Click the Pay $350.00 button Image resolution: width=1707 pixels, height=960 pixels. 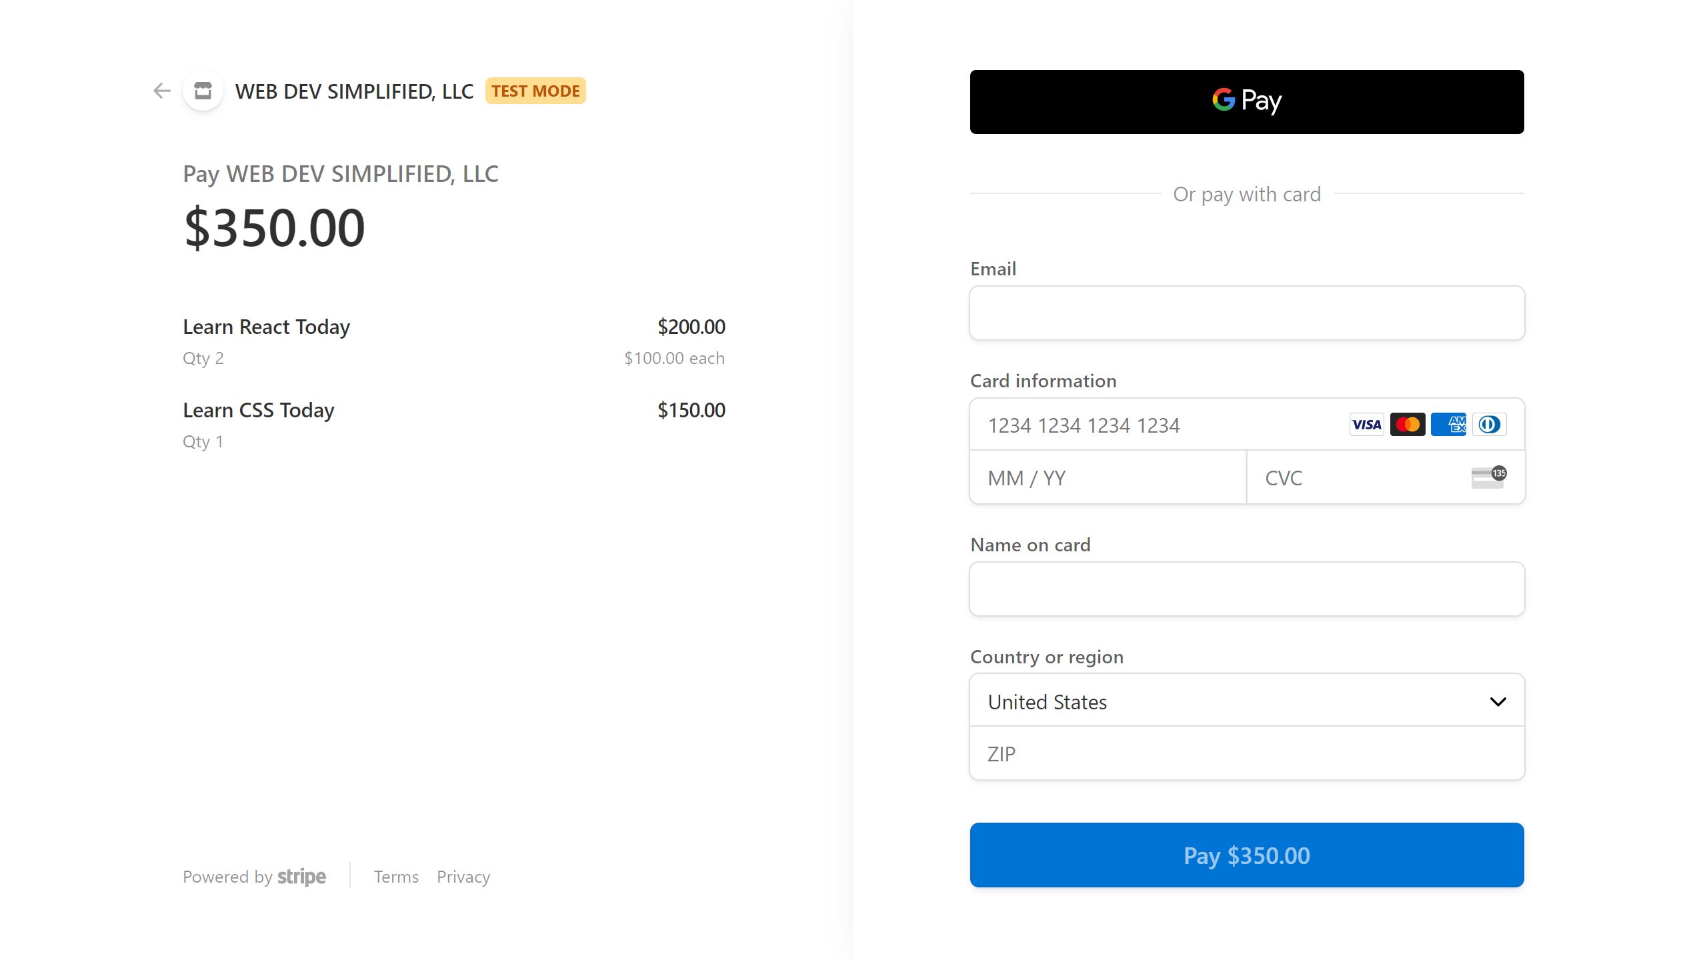[x=1246, y=855]
